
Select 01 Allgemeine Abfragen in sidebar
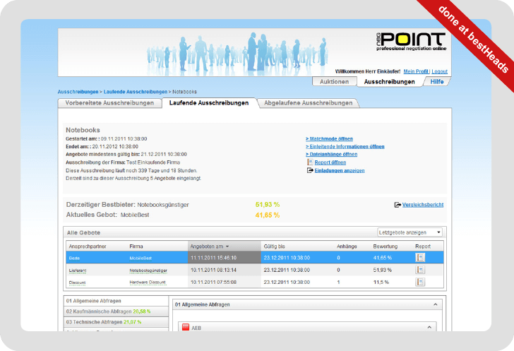(116, 301)
